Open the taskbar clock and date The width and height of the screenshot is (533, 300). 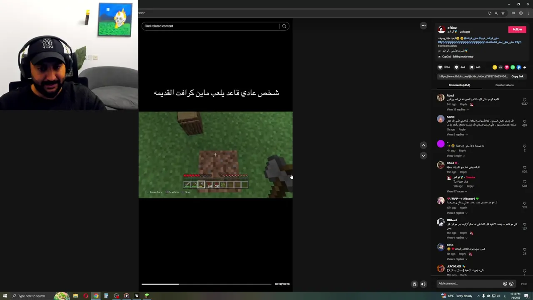pos(515,296)
